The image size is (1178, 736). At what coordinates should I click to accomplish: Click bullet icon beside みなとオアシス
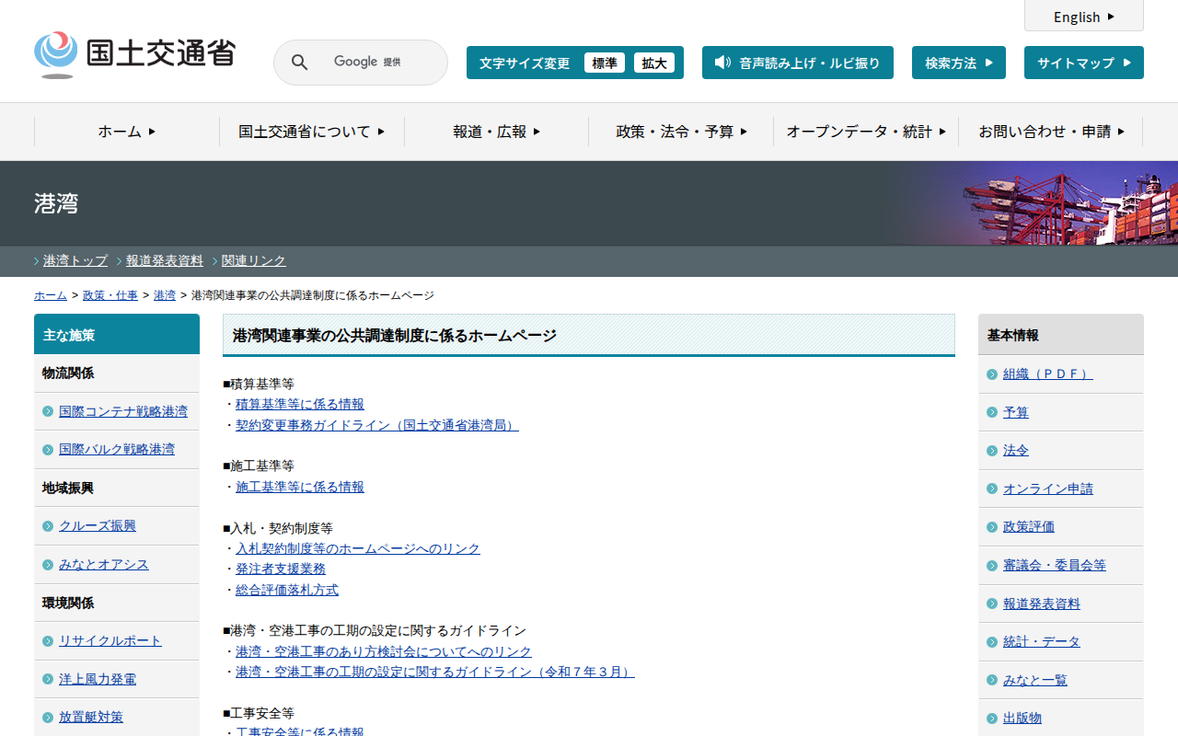48,565
